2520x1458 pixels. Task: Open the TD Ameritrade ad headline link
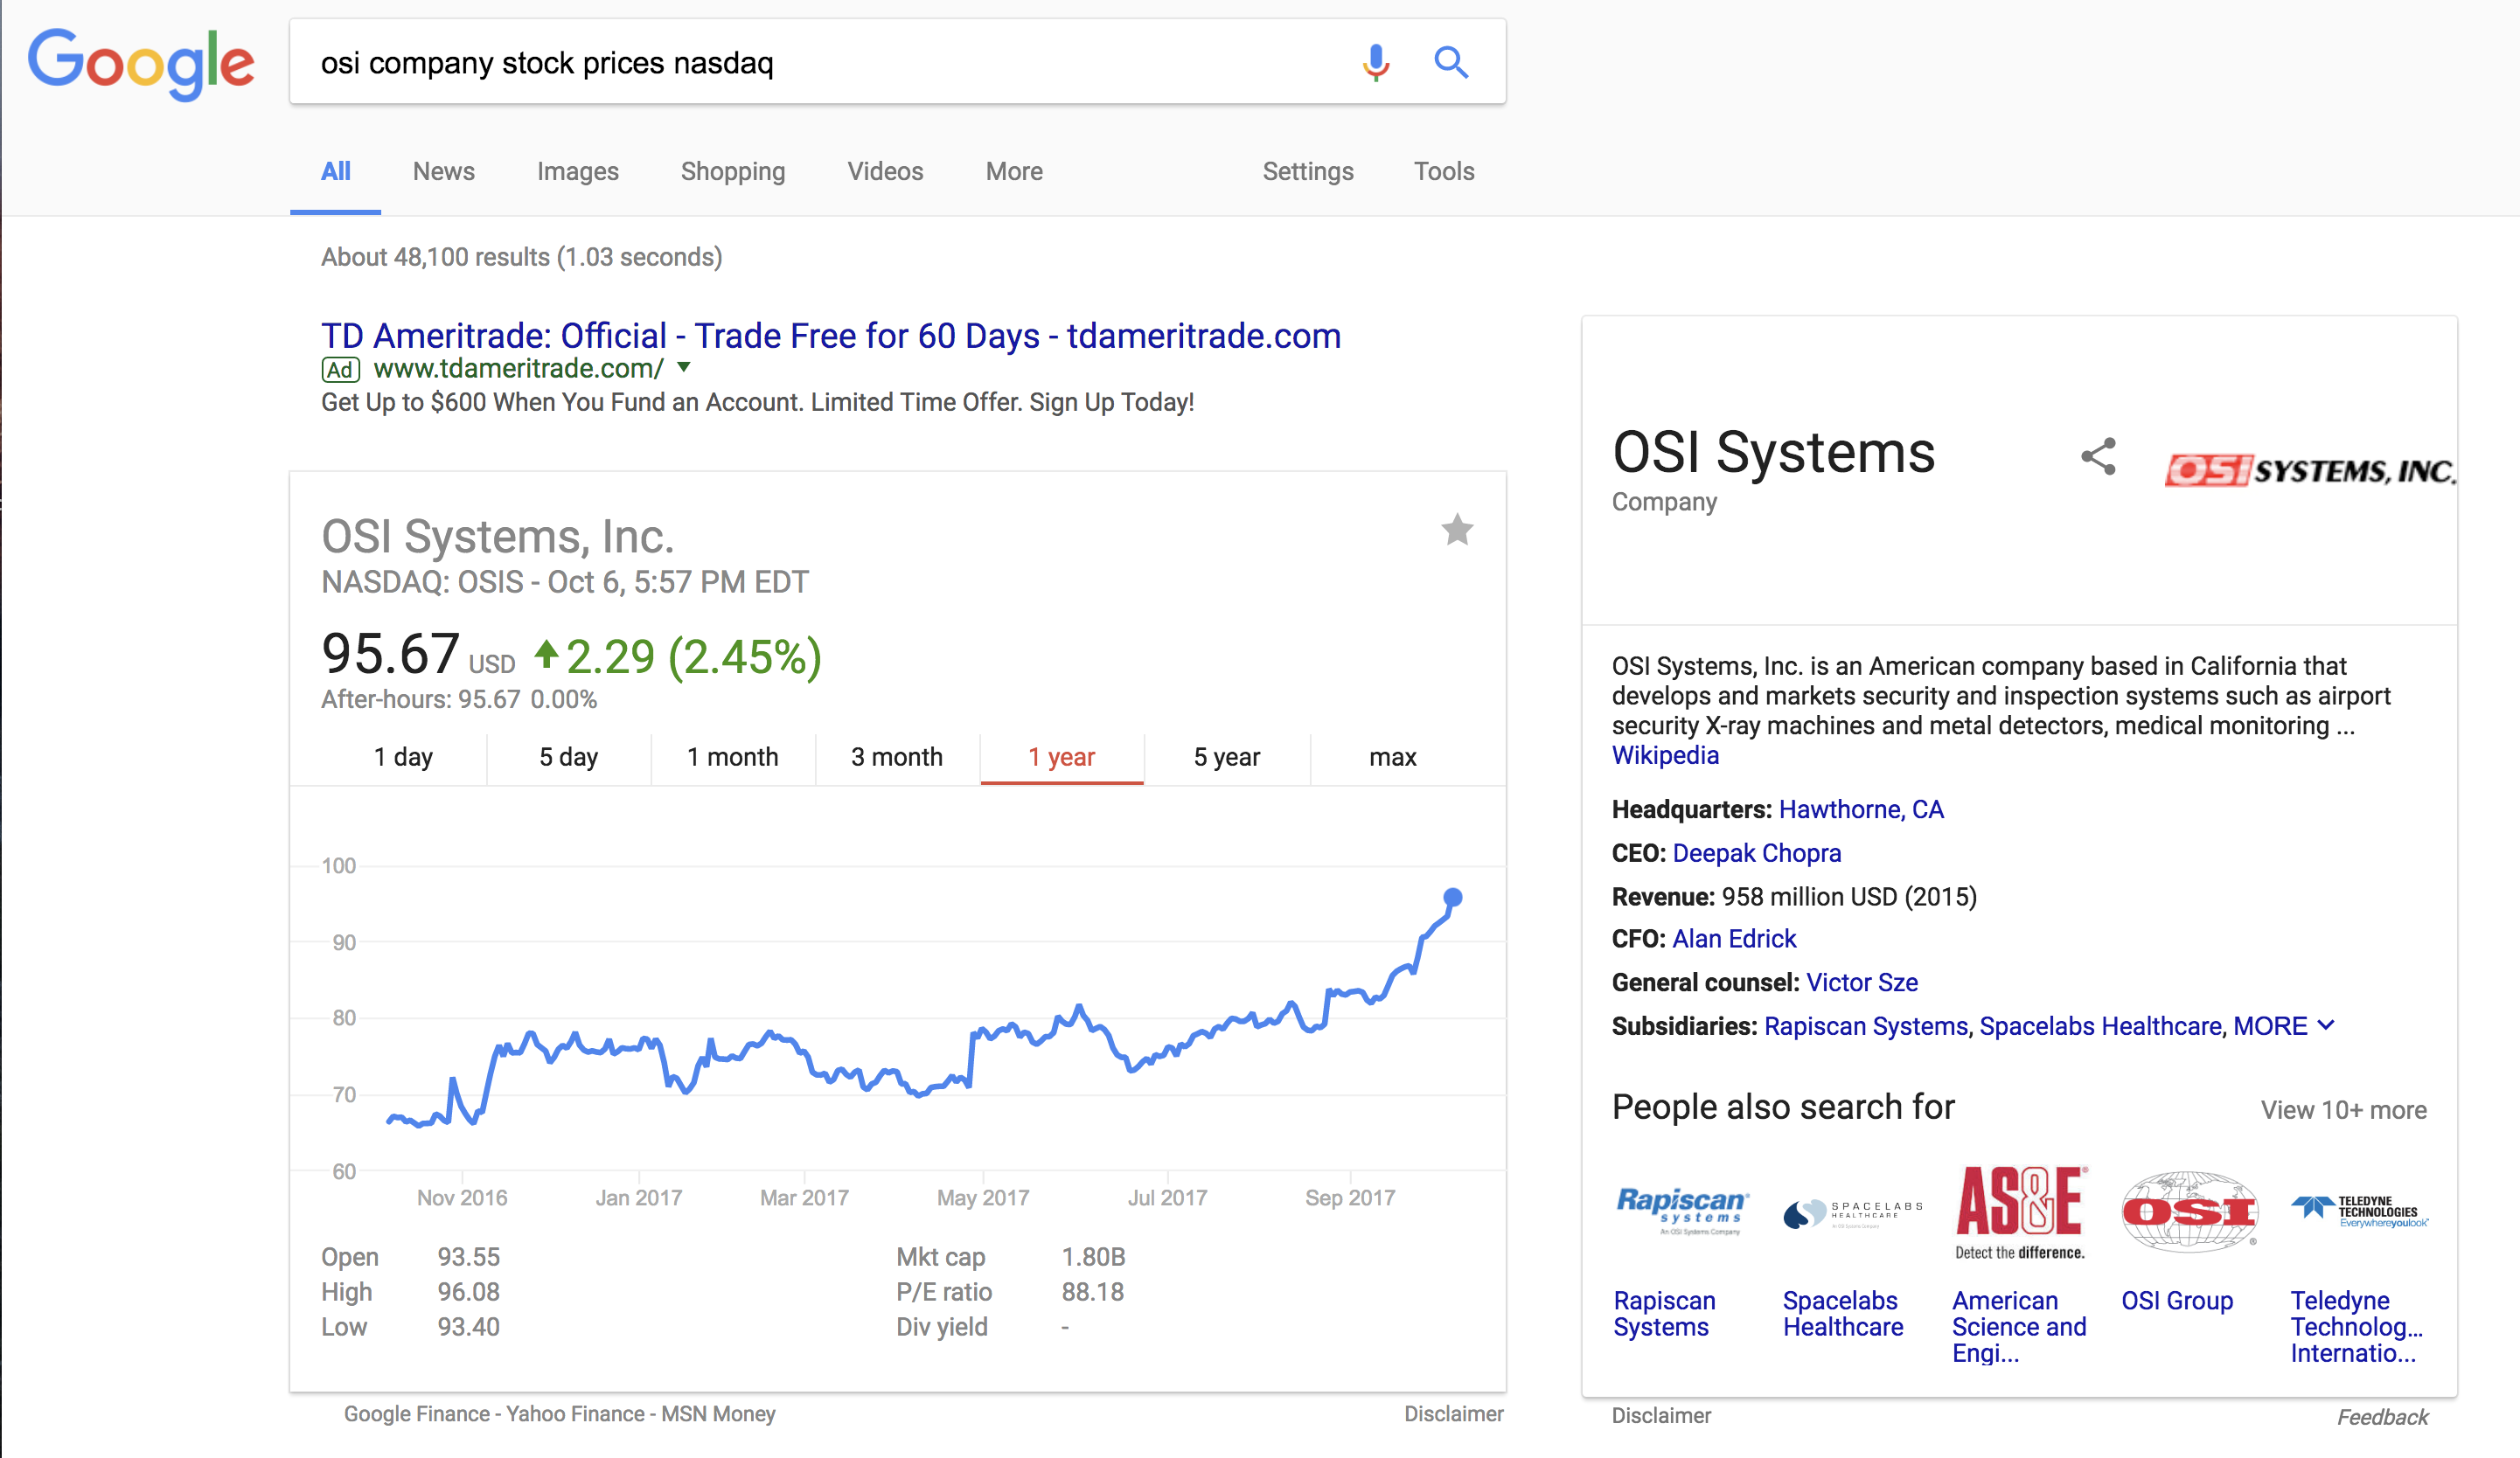pos(831,336)
